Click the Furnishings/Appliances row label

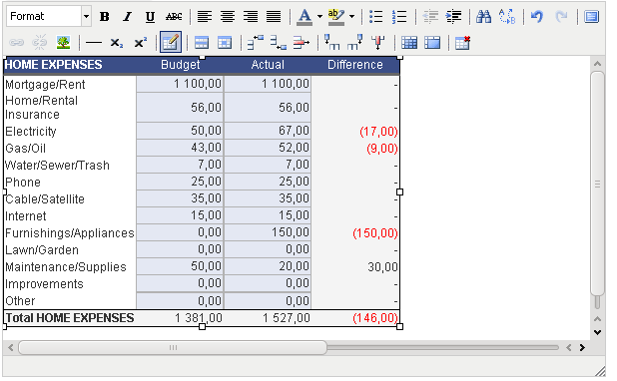click(70, 233)
